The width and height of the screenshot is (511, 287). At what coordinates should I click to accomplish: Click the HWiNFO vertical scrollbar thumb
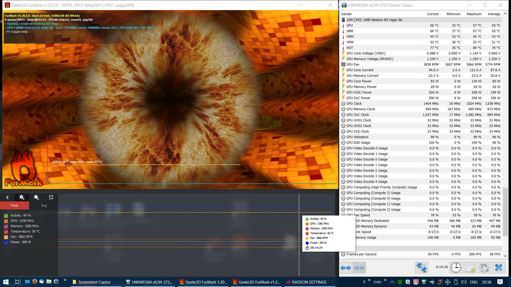pos(505,212)
